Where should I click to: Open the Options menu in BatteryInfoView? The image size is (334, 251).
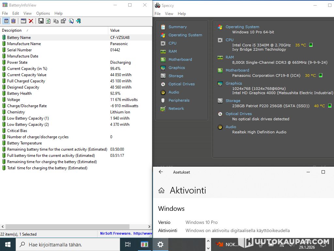click(x=43, y=13)
